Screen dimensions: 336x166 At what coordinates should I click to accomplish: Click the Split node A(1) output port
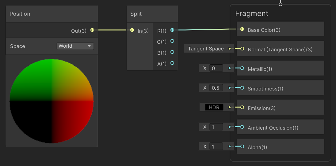(x=172, y=63)
